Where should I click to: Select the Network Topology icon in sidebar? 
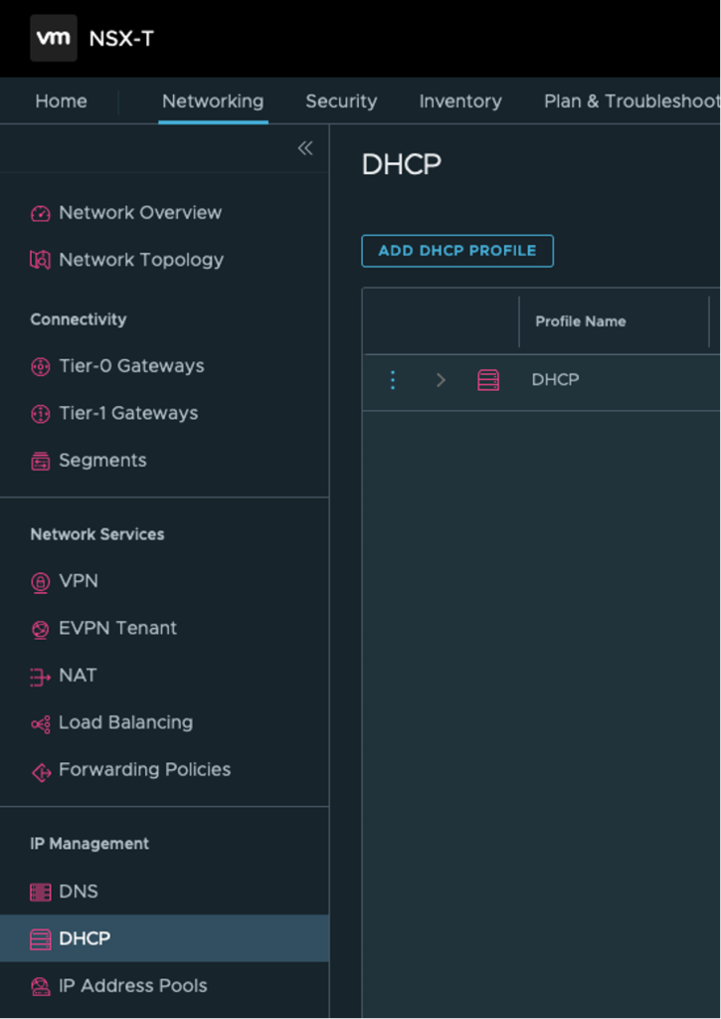point(40,260)
